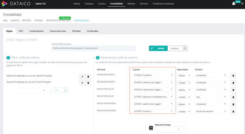Click the search magnifier next to Explorar
245x134 pixels.
[184, 49]
